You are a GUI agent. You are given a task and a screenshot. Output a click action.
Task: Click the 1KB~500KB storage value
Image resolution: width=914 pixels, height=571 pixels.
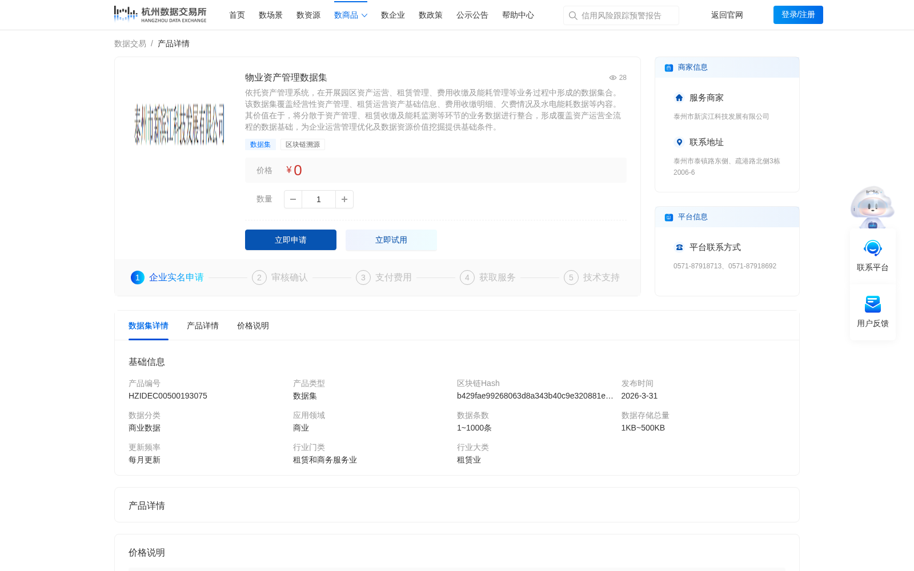(643, 428)
